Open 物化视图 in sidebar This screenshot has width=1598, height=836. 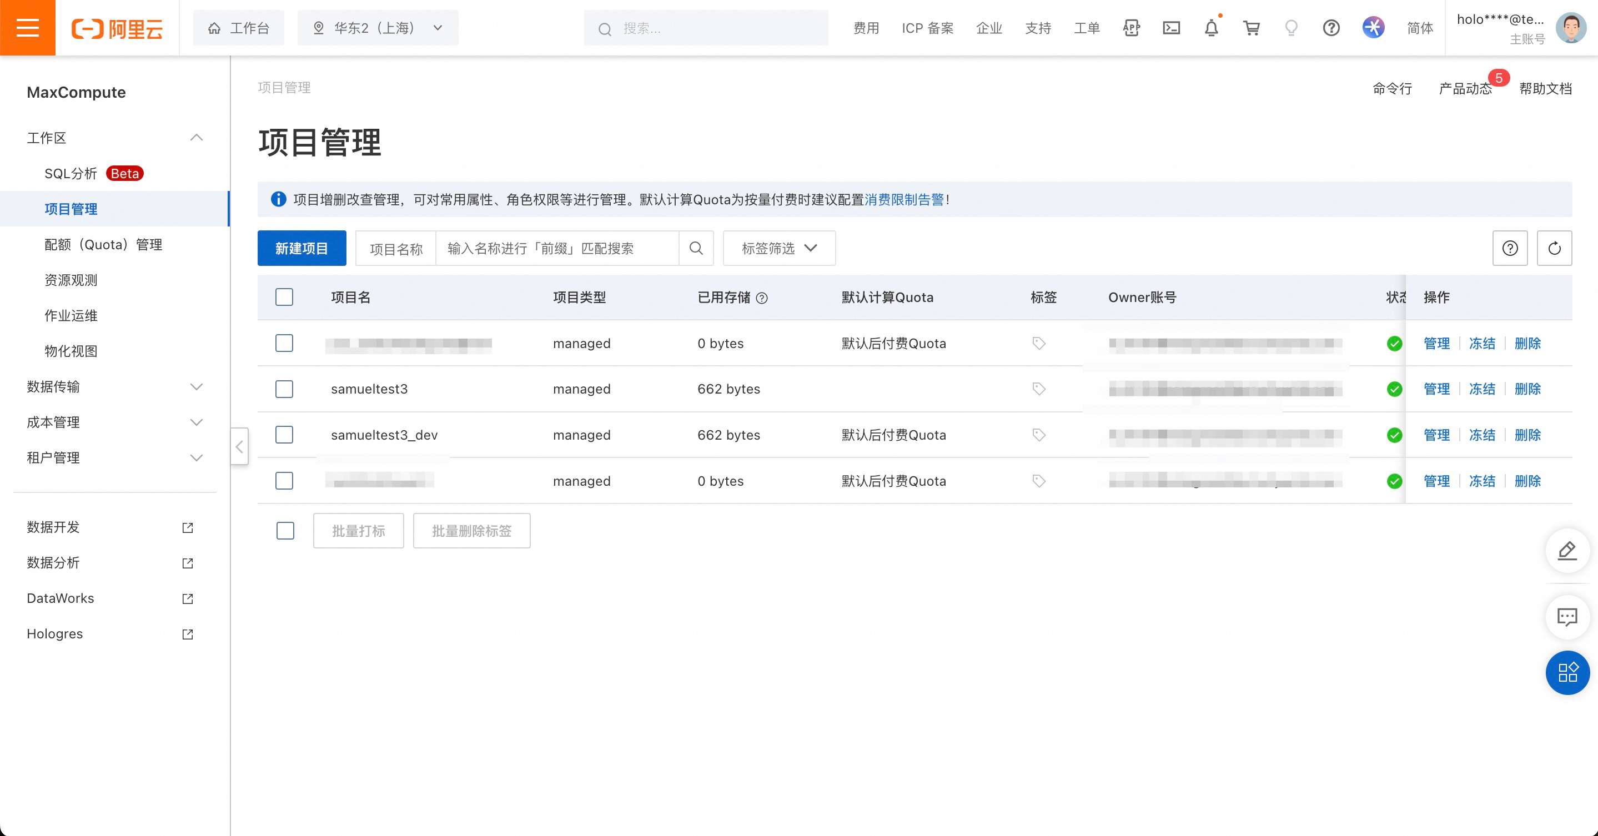(x=115, y=350)
